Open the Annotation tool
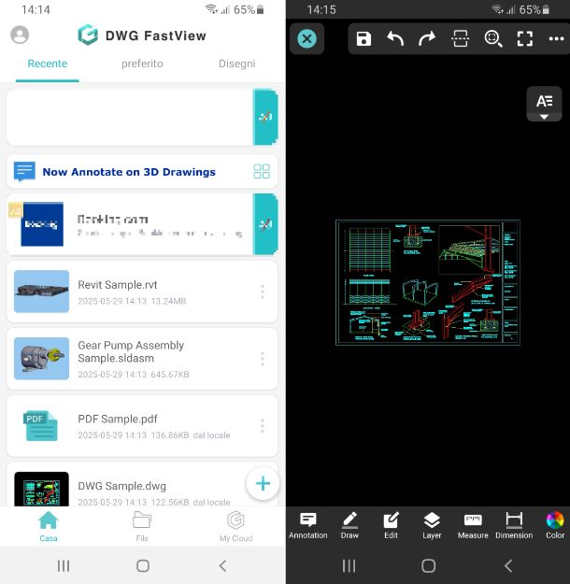The image size is (570, 584). (308, 525)
